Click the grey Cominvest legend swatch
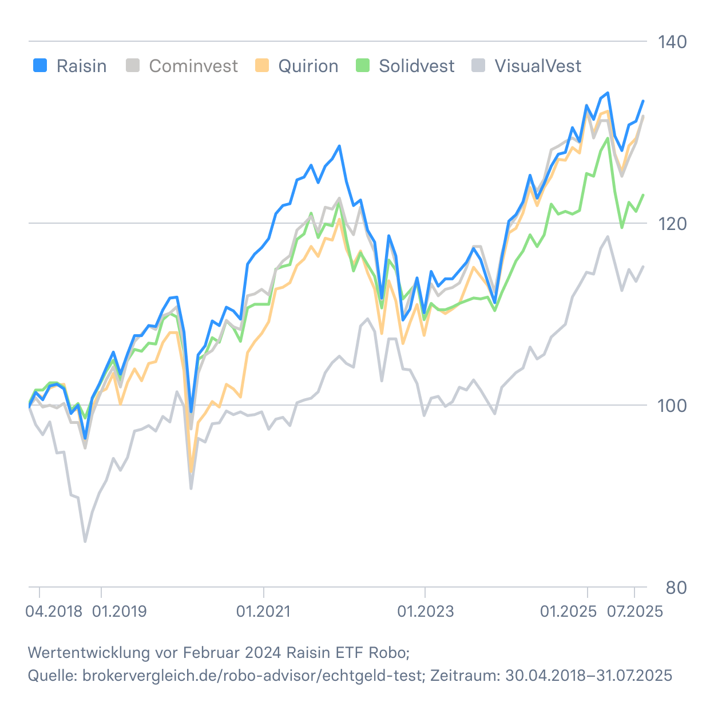This screenshot has width=714, height=714. tap(133, 66)
